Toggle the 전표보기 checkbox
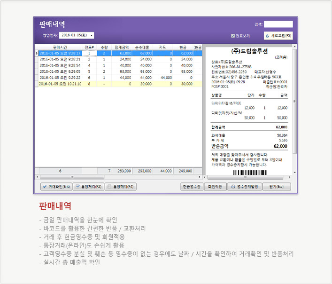 click(x=233, y=36)
